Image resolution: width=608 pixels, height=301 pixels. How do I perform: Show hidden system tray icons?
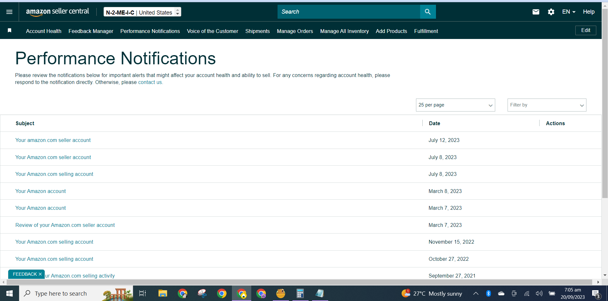tap(476, 293)
